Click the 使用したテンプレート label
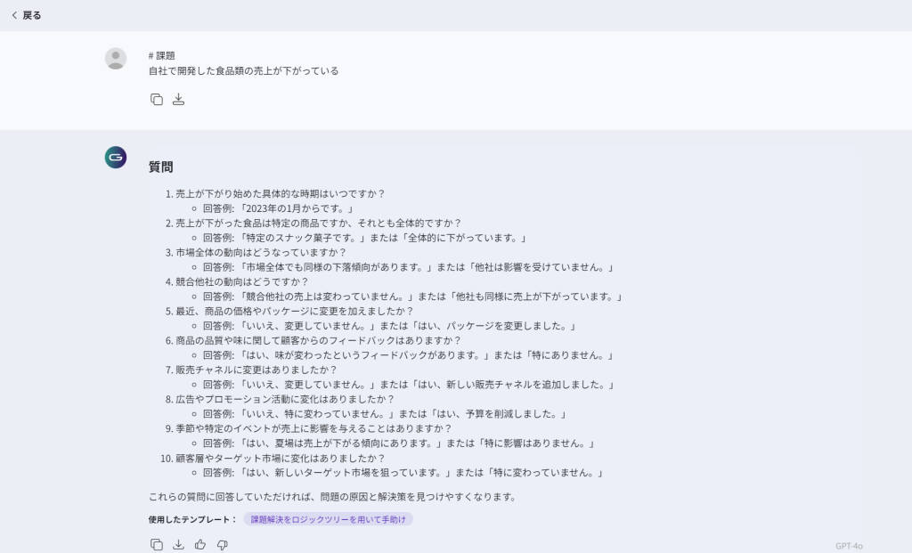Image resolution: width=912 pixels, height=553 pixels. coord(192,519)
